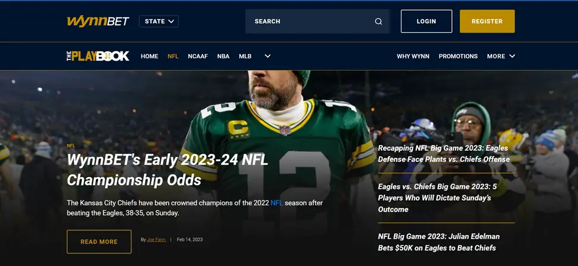Expand more sports chevron after MLB
Screen dimensions: 578x266
click(x=268, y=56)
